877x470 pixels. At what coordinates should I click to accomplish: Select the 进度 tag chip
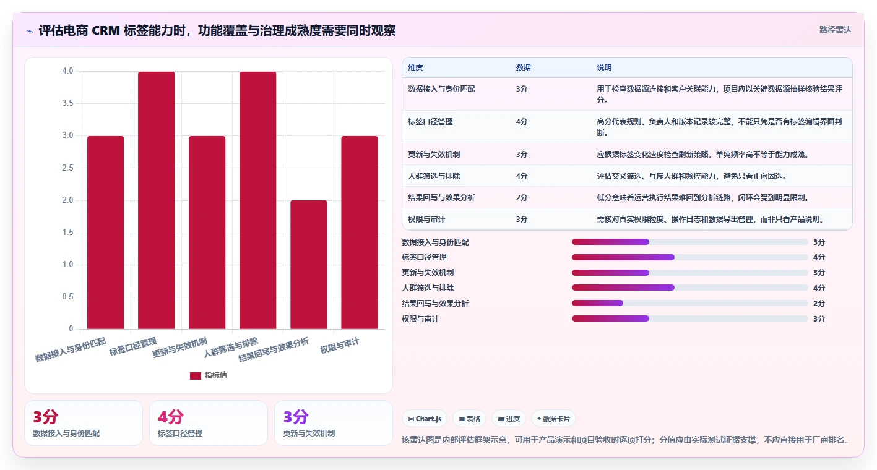(509, 419)
